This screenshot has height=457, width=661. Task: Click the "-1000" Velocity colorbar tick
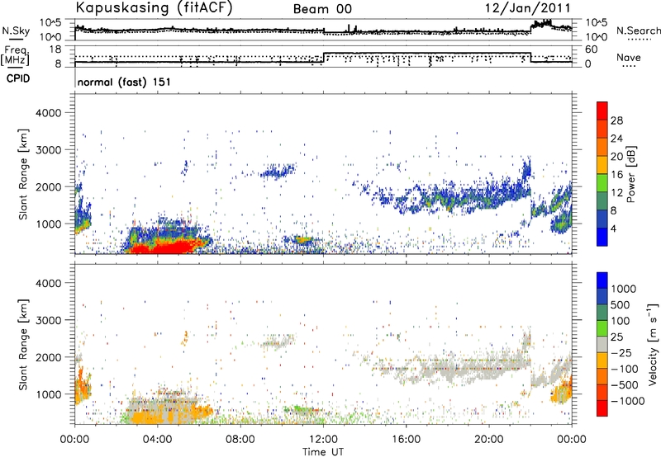click(x=628, y=401)
